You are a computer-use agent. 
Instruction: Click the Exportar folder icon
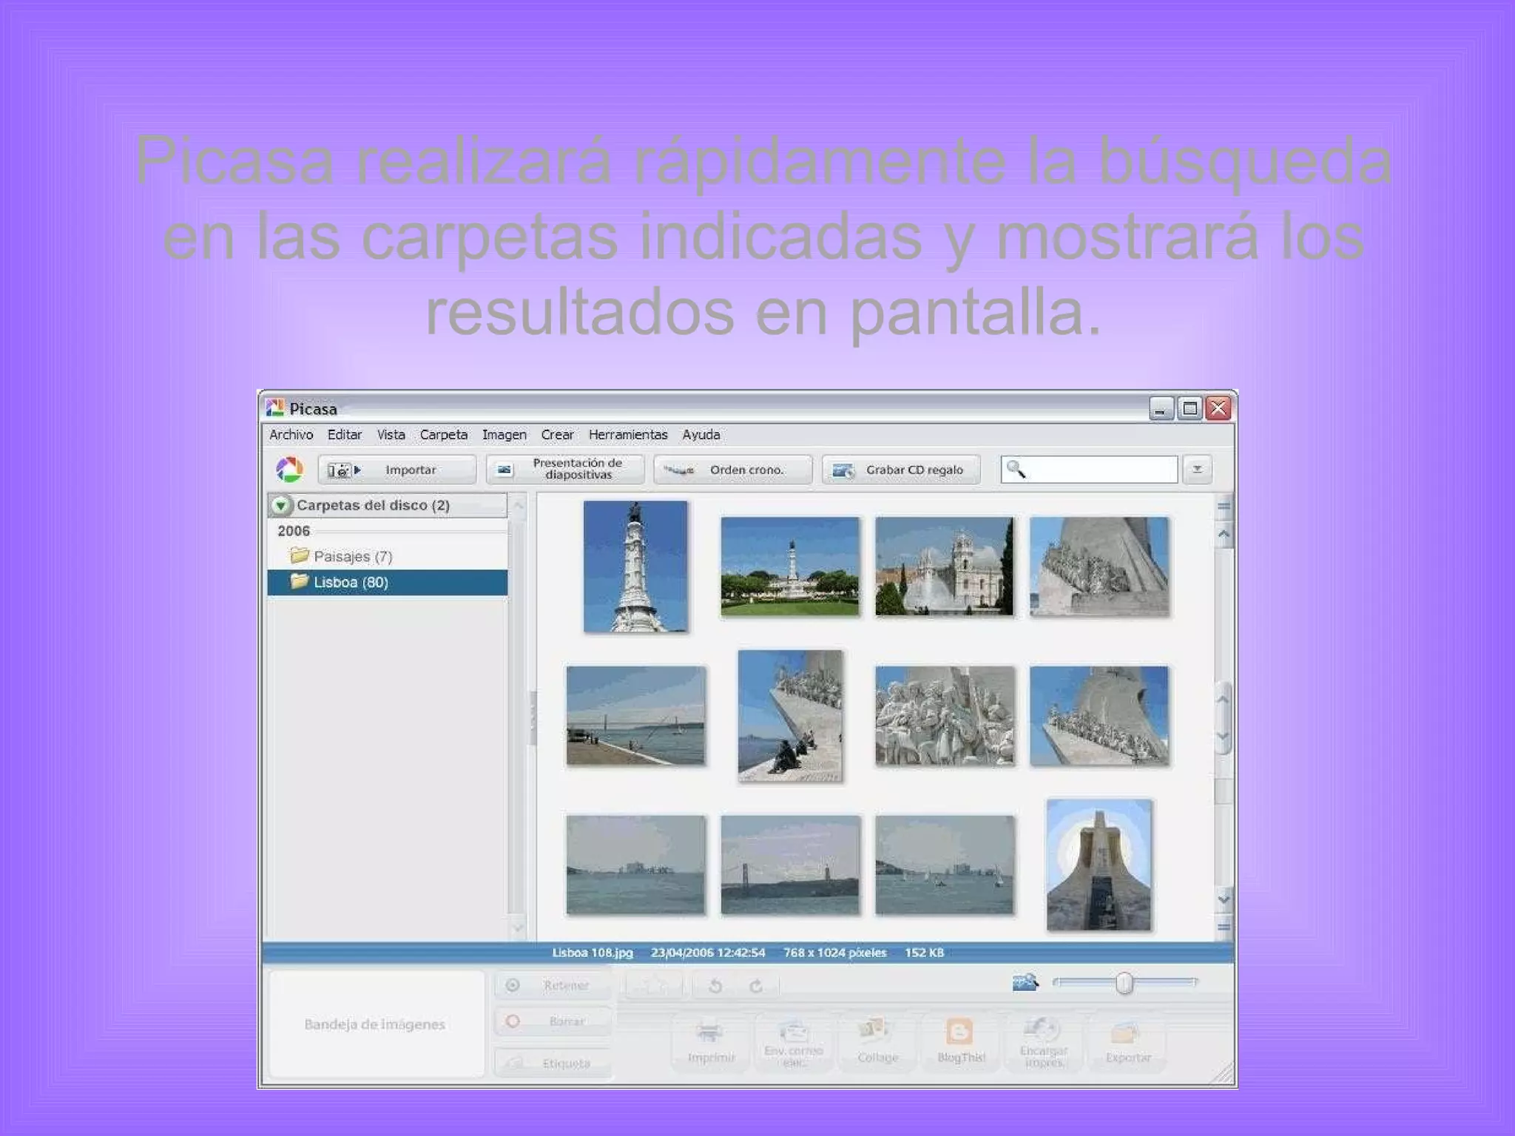click(x=1126, y=1032)
